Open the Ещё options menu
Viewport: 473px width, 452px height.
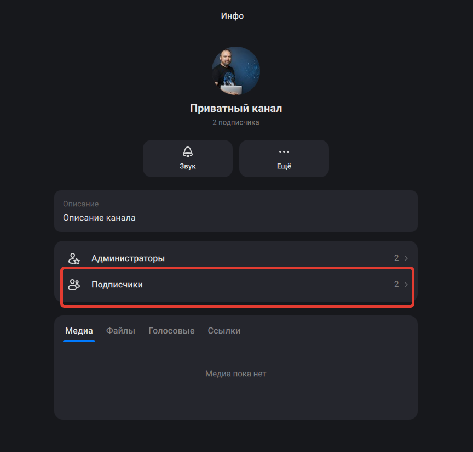[284, 159]
